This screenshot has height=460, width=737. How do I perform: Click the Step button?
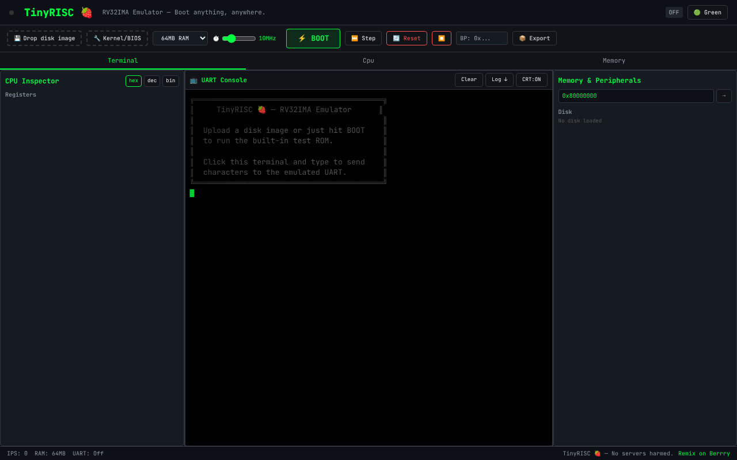pyautogui.click(x=363, y=39)
